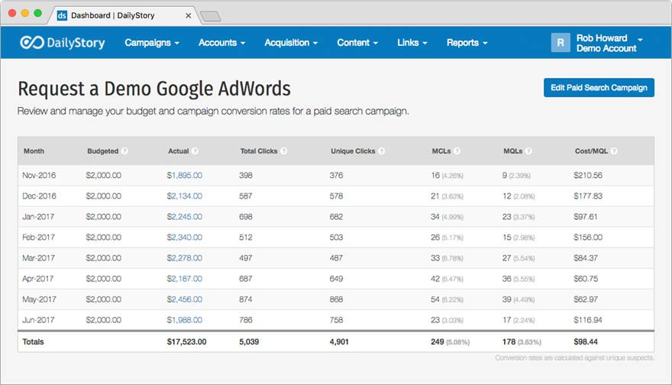672x385 pixels.
Task: Click the Unique Clicks header text
Action: (x=353, y=151)
